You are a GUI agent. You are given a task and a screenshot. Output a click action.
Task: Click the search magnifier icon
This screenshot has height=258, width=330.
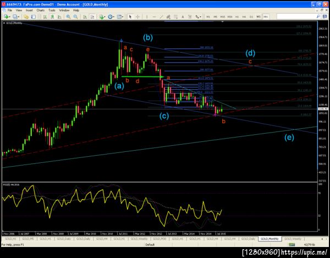(x=318, y=17)
